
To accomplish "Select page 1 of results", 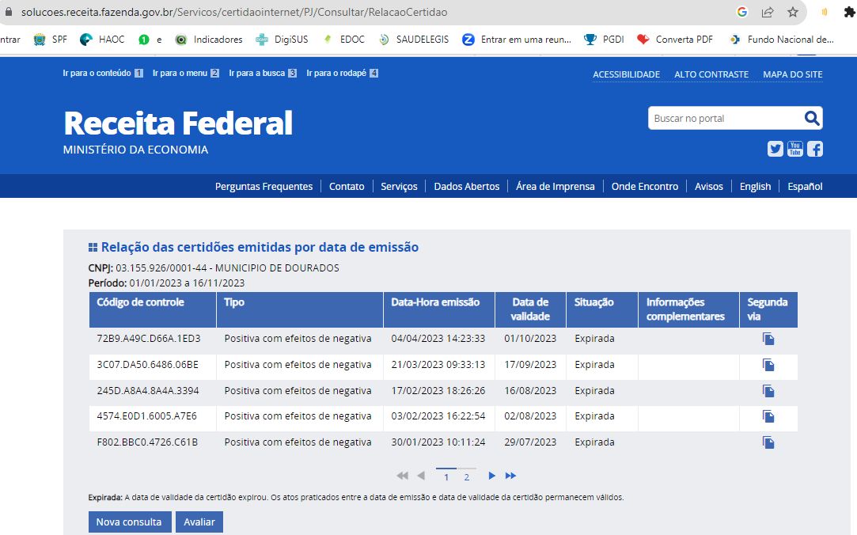I will pos(446,477).
